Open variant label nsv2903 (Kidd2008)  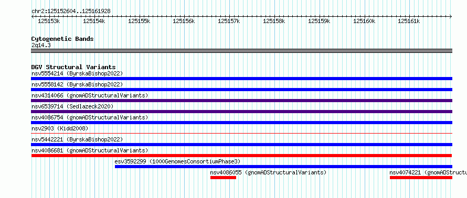[x=60, y=128]
